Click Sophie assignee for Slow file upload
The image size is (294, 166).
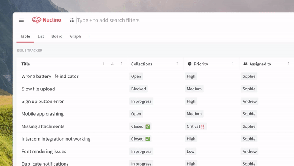point(249,89)
